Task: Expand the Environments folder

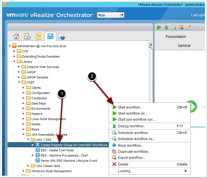Action: click(23, 108)
